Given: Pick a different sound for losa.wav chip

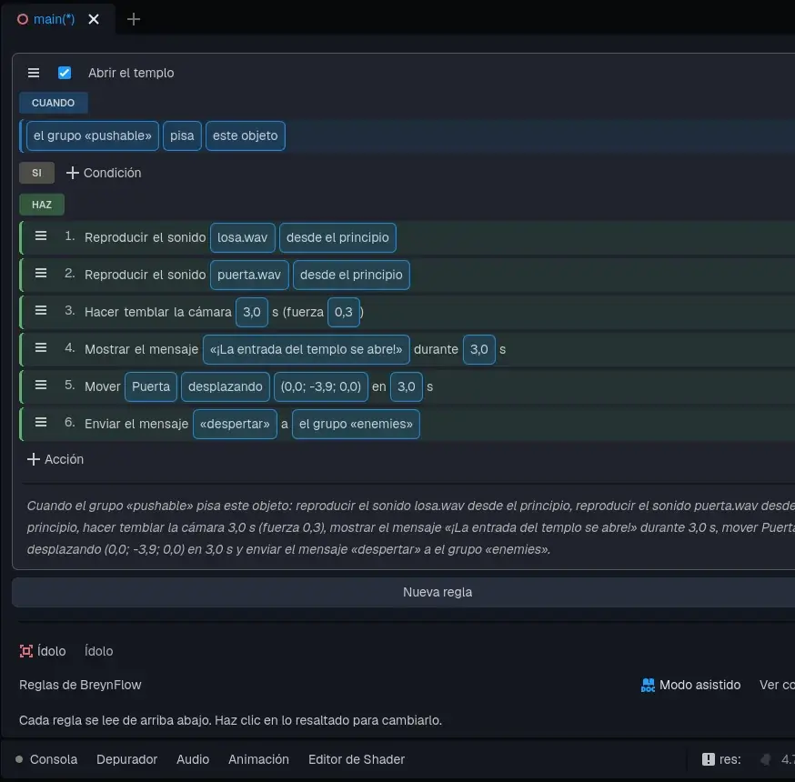Looking at the screenshot, I should 243,237.
